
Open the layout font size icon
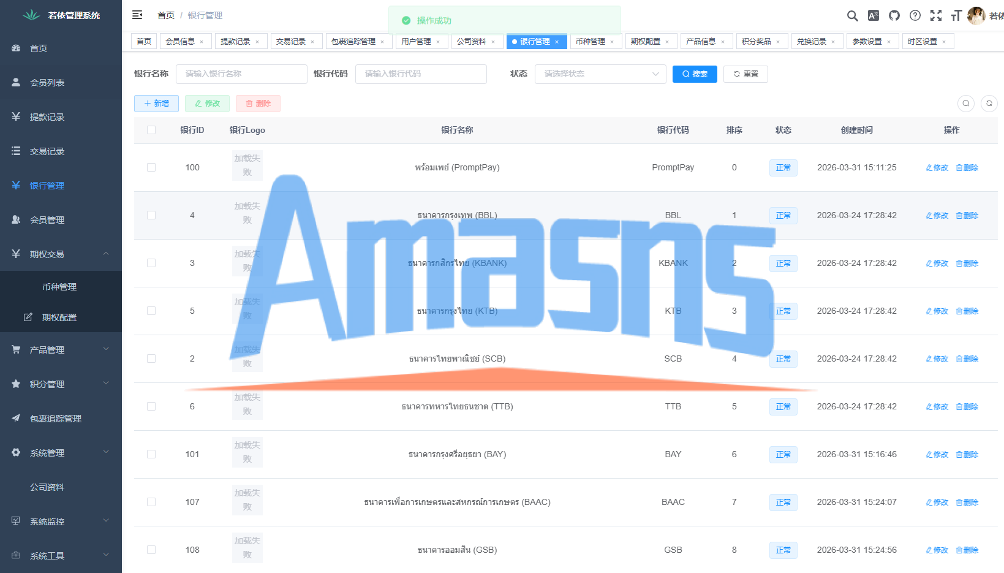point(956,15)
